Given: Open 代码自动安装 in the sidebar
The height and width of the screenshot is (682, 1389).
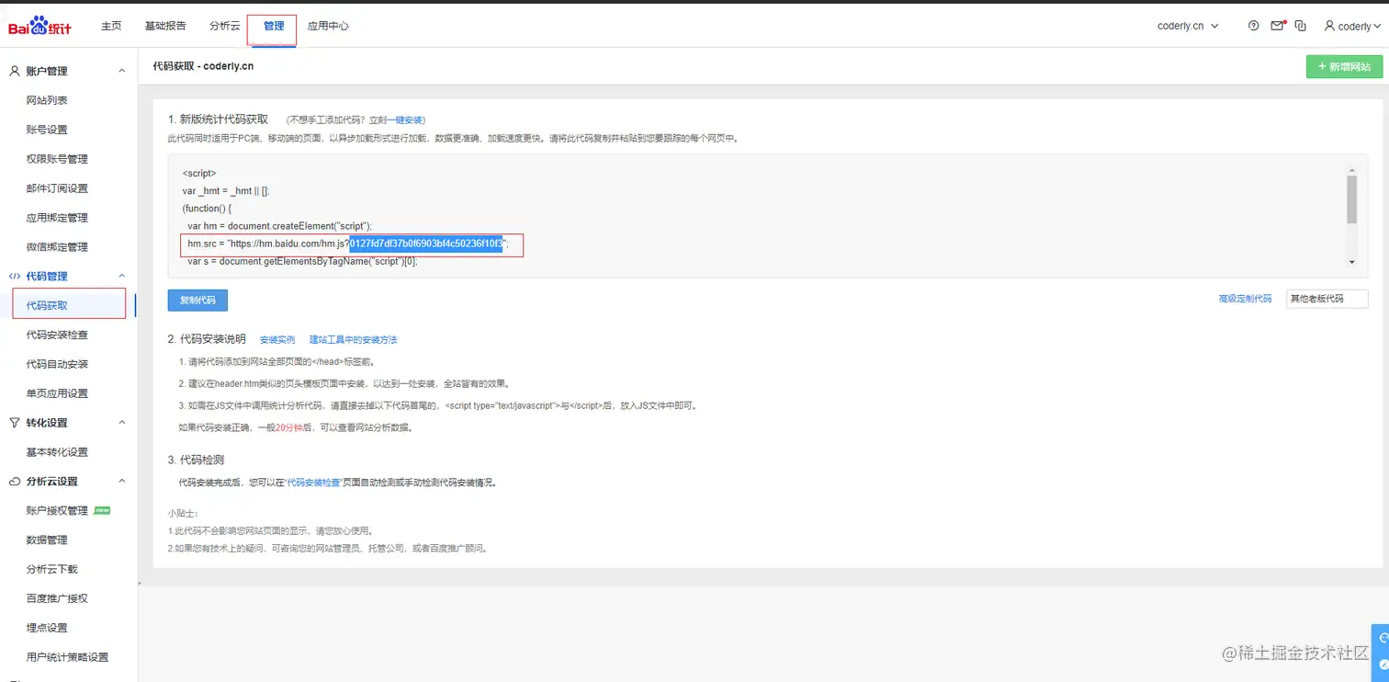Looking at the screenshot, I should [x=57, y=364].
